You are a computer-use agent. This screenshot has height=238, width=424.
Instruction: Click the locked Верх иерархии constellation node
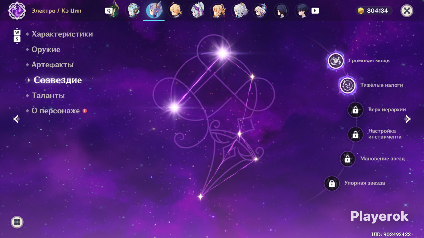click(356, 110)
